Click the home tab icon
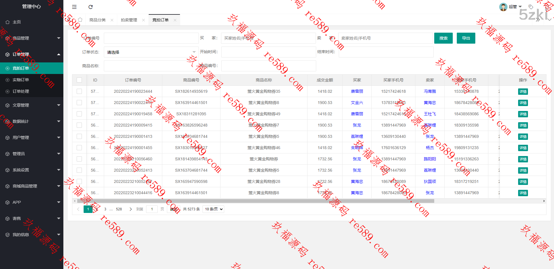 (80, 20)
